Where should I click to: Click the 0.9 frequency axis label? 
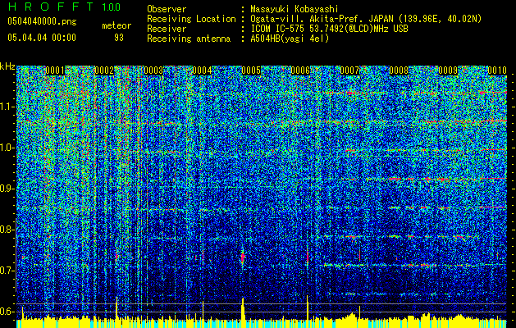point(7,189)
